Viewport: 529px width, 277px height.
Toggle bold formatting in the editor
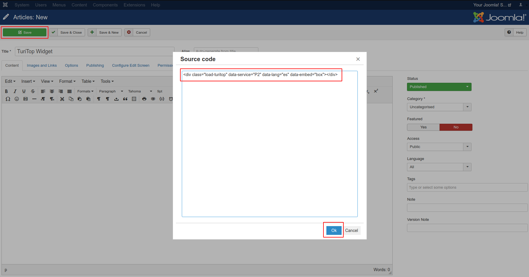point(6,91)
